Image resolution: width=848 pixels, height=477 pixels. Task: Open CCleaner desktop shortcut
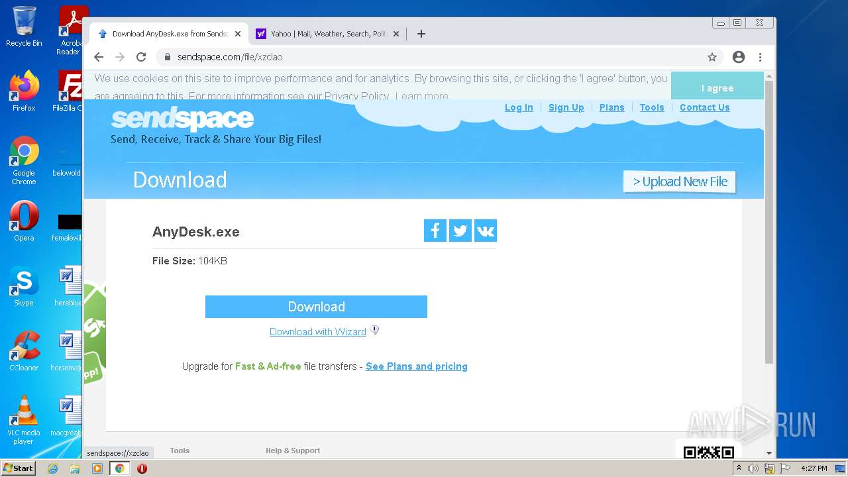(24, 351)
